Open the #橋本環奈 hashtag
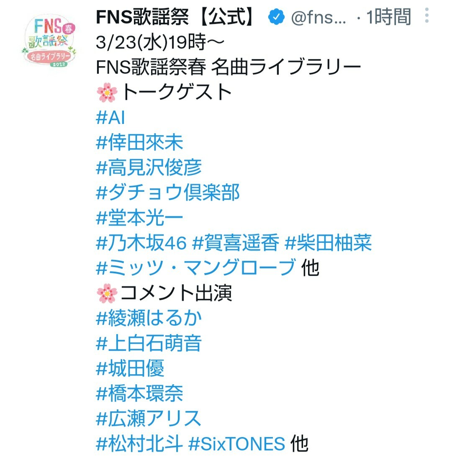Image resolution: width=452 pixels, height=465 pixels. click(139, 393)
